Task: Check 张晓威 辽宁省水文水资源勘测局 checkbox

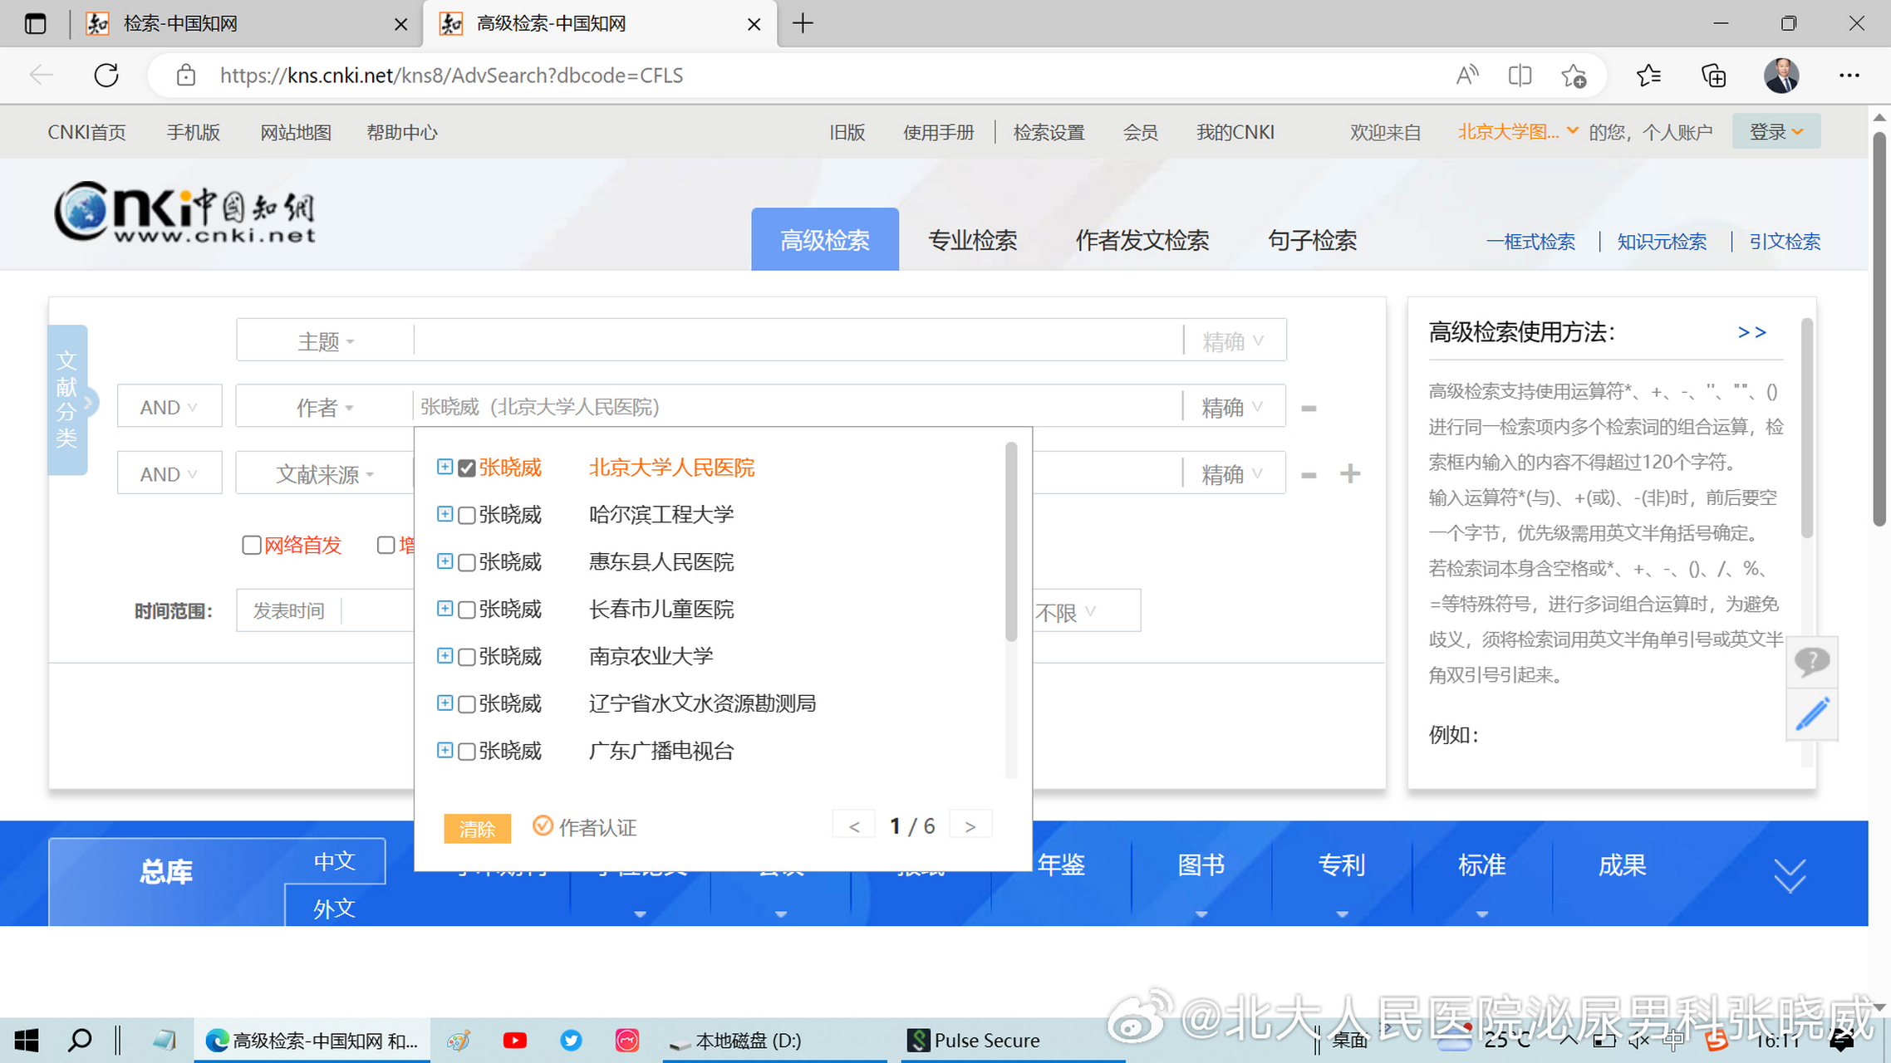Action: [x=467, y=705]
